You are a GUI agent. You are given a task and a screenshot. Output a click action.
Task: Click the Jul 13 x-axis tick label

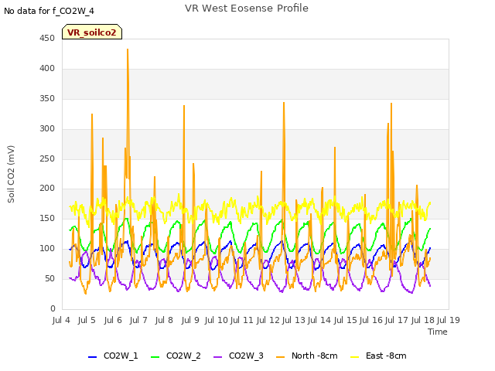pyautogui.click(x=293, y=320)
